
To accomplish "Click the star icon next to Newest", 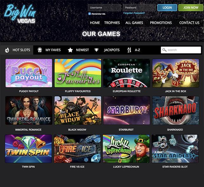I will pos(70,50).
